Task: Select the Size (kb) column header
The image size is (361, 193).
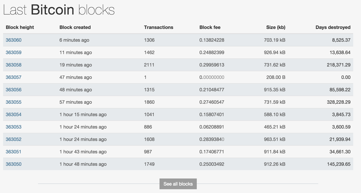Action: coord(276,28)
